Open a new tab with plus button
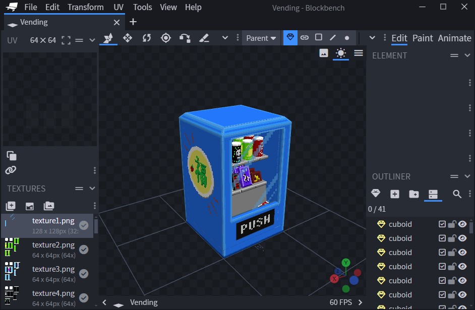The width and height of the screenshot is (475, 310). coord(133,22)
